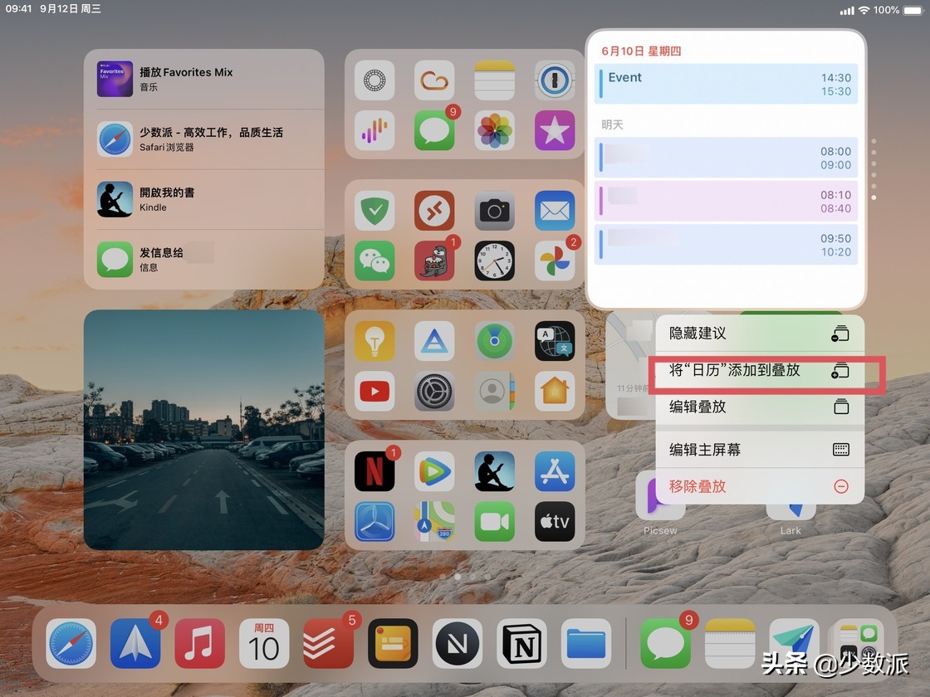Open the 09:50 calendar event
The image size is (930, 697).
[726, 245]
